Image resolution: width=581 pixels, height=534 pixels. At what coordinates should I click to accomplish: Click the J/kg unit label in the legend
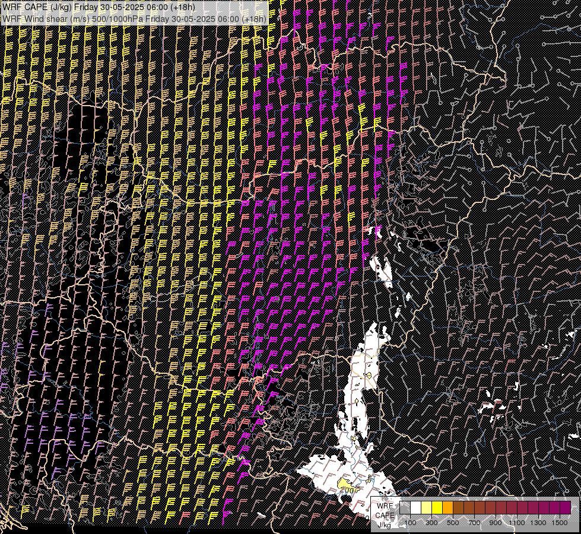click(x=384, y=525)
